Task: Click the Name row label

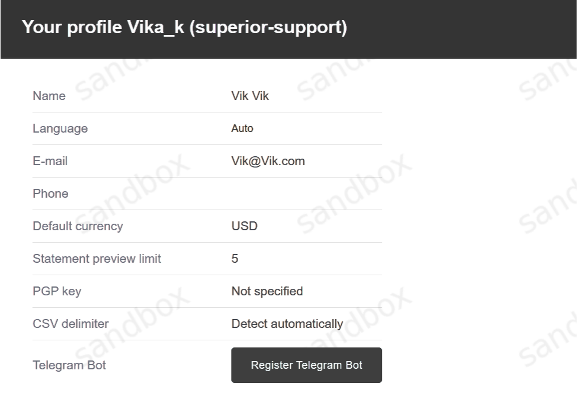Action: tap(49, 96)
